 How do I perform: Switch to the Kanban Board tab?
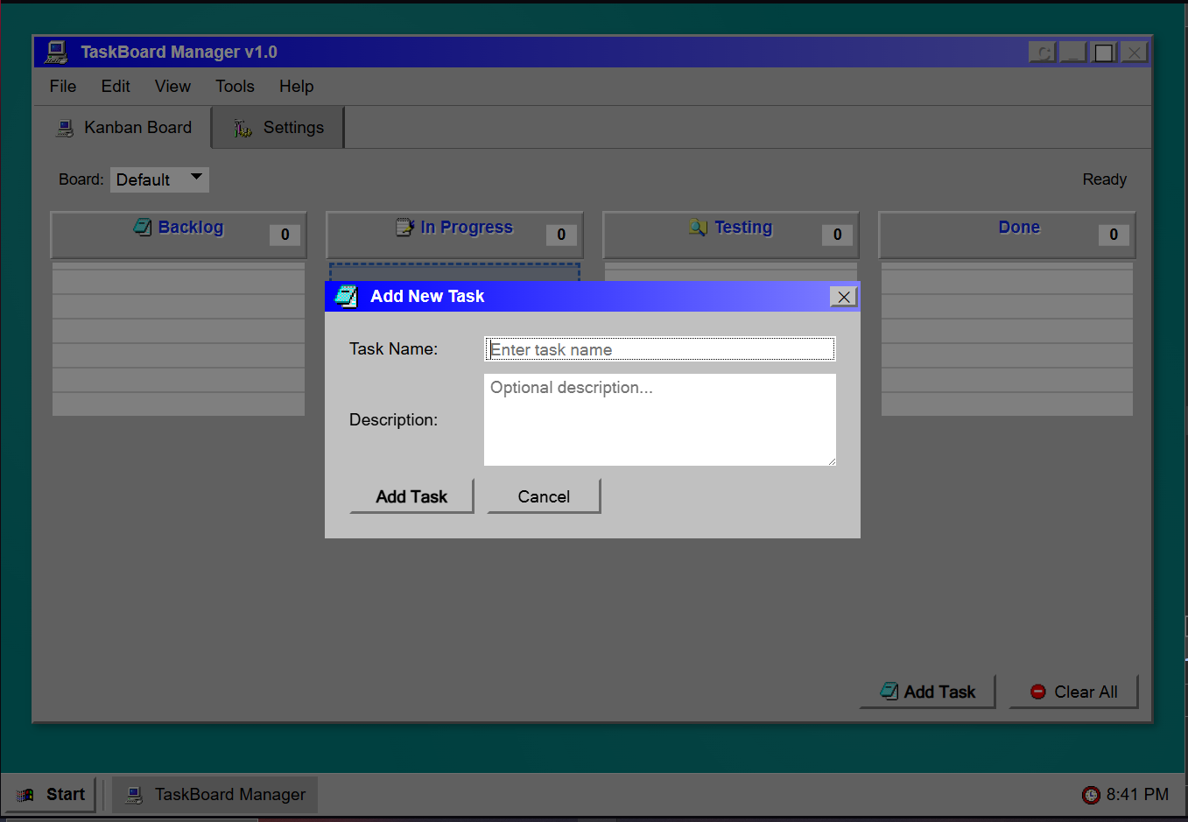click(x=124, y=127)
